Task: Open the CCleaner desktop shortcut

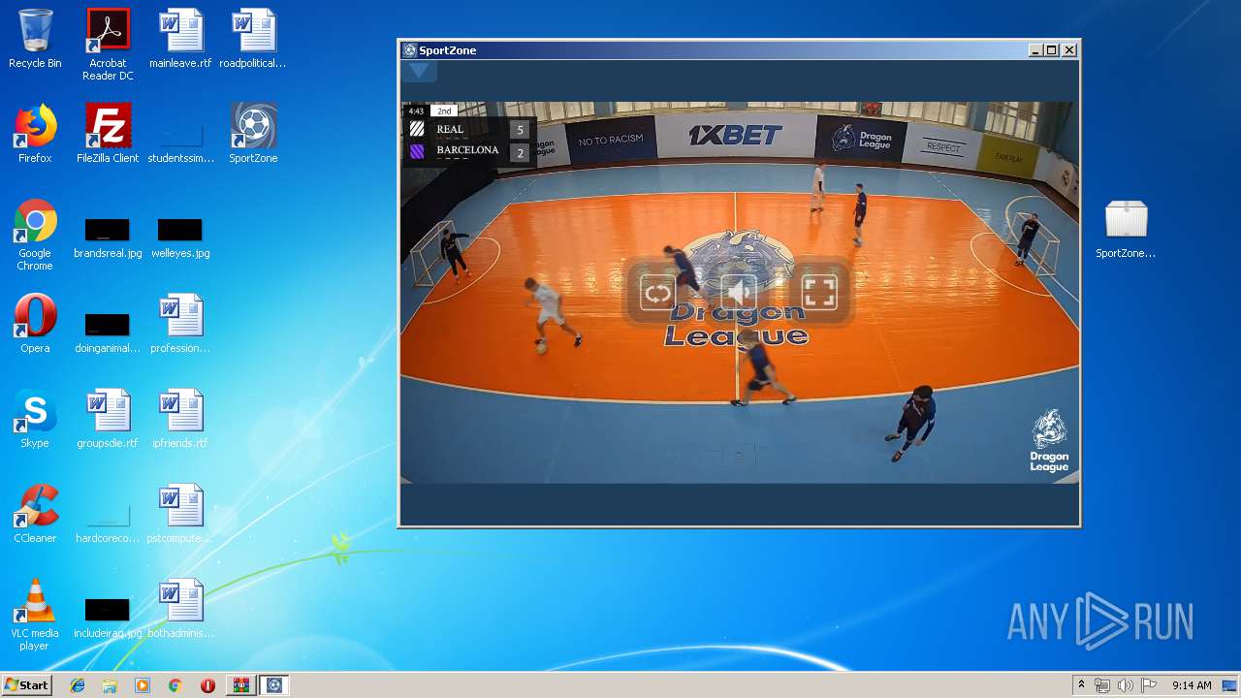Action: click(x=35, y=514)
